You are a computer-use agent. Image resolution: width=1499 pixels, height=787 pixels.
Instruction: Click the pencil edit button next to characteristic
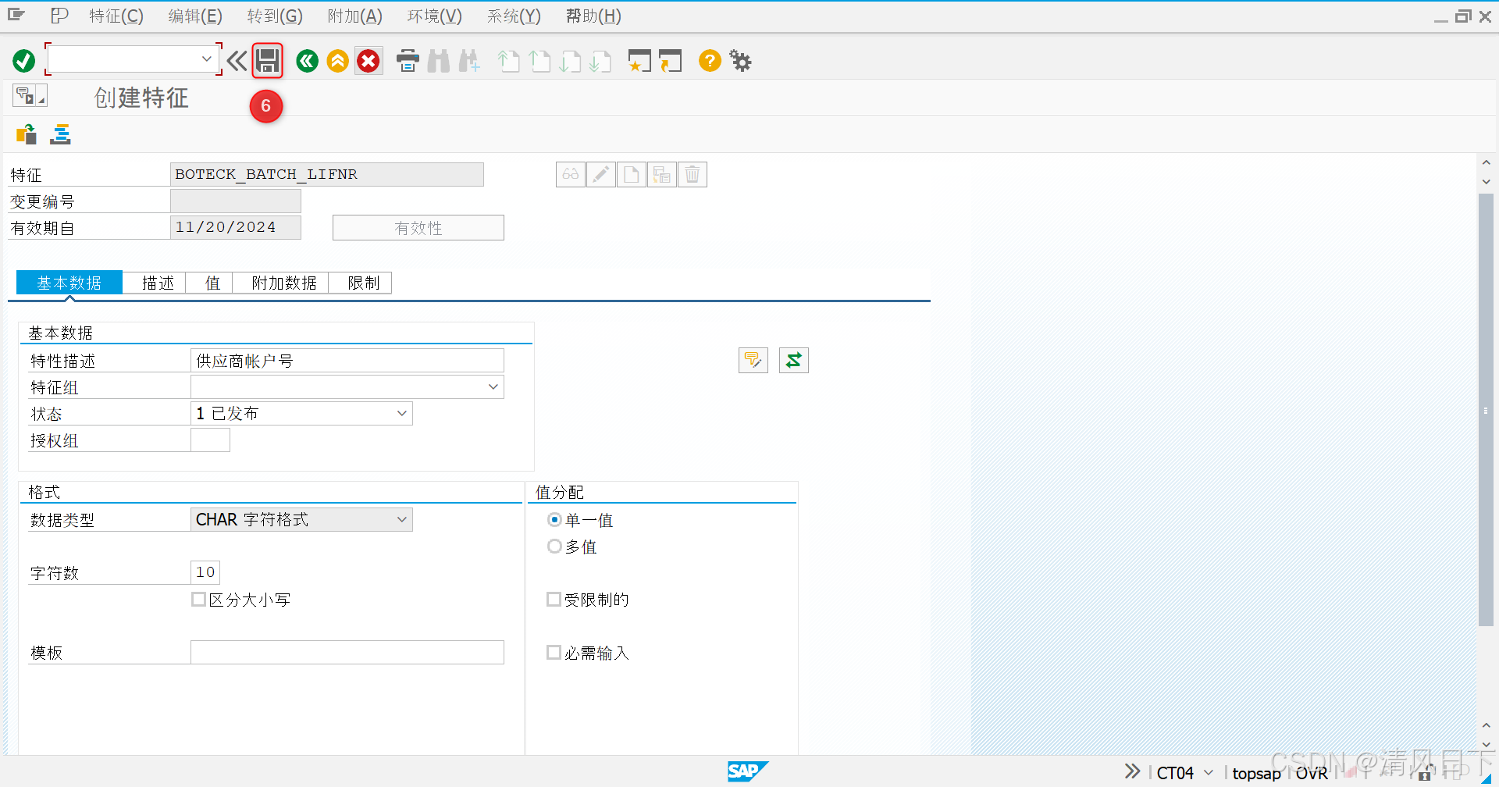600,174
